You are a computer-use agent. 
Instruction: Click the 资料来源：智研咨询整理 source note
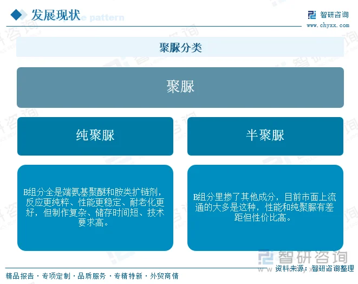coord(315,268)
